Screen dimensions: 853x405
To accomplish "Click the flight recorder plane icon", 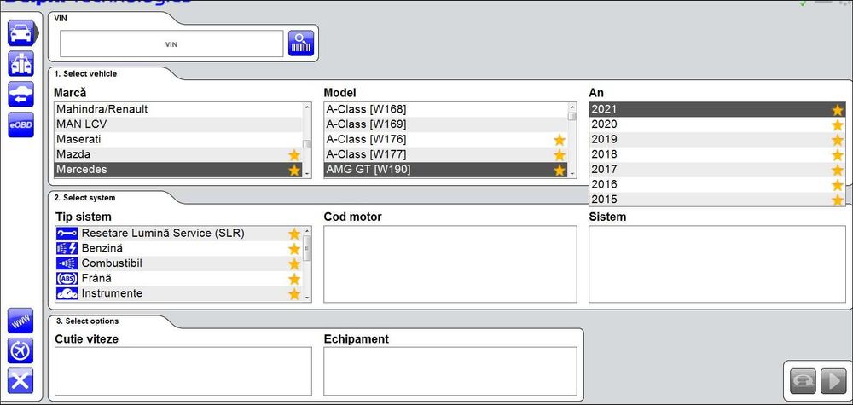I will (20, 350).
